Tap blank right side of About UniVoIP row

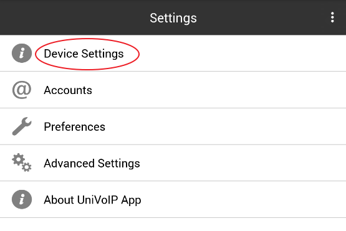(x=243, y=199)
